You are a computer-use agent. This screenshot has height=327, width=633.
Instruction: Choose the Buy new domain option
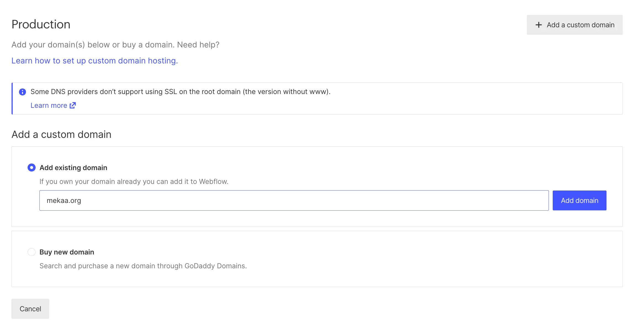(x=32, y=252)
